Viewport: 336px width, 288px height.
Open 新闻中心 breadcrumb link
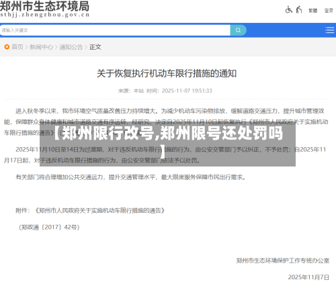[42, 47]
